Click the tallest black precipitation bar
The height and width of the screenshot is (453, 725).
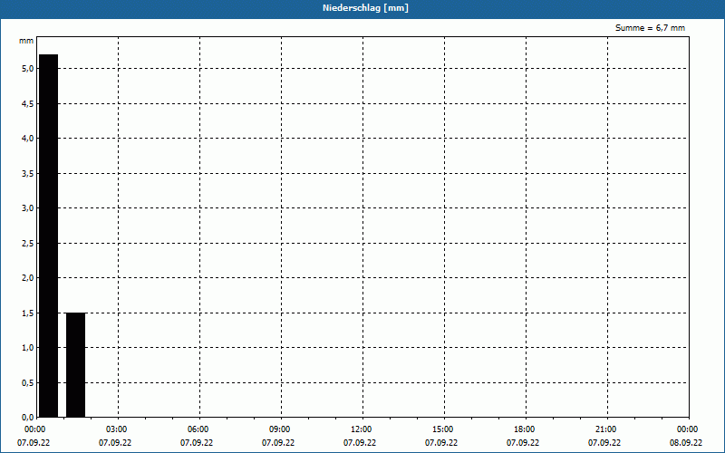(x=48, y=236)
